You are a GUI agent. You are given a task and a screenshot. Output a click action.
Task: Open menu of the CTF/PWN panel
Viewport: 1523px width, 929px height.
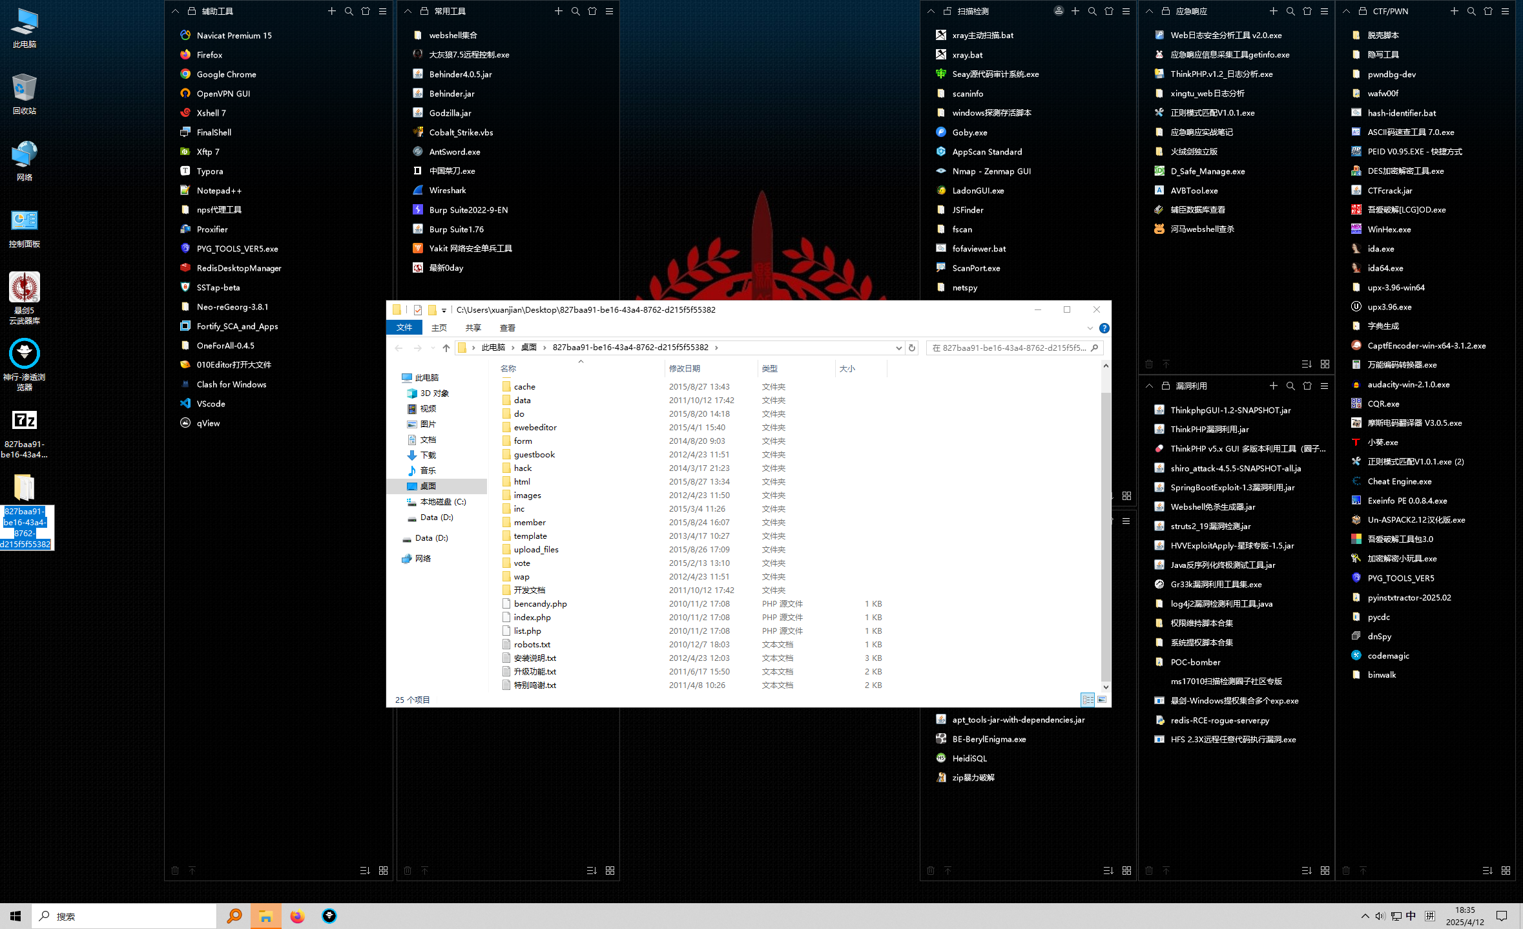[x=1505, y=11]
